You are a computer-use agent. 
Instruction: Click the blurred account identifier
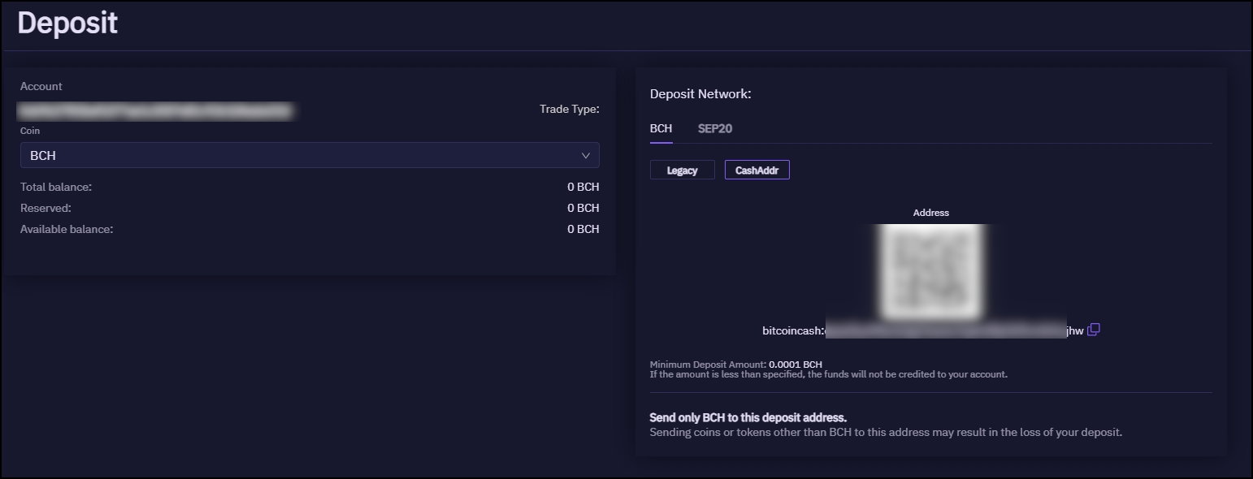[x=155, y=109]
